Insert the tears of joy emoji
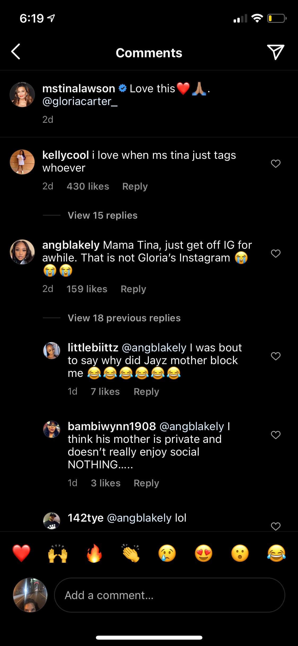Image resolution: width=298 pixels, height=646 pixels. [x=276, y=553]
